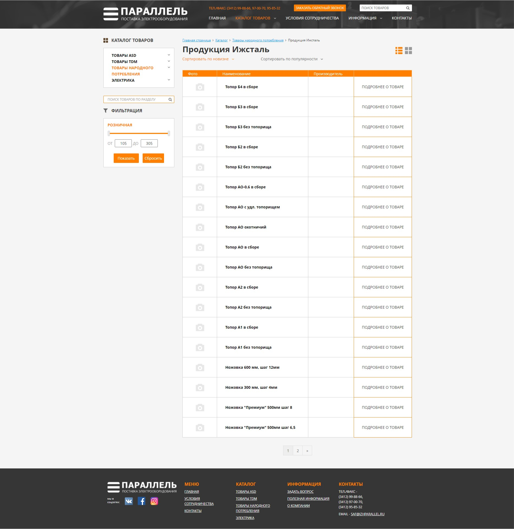
Task: Click photo placeholder for Топор А1 в сборе
Action: (200, 327)
